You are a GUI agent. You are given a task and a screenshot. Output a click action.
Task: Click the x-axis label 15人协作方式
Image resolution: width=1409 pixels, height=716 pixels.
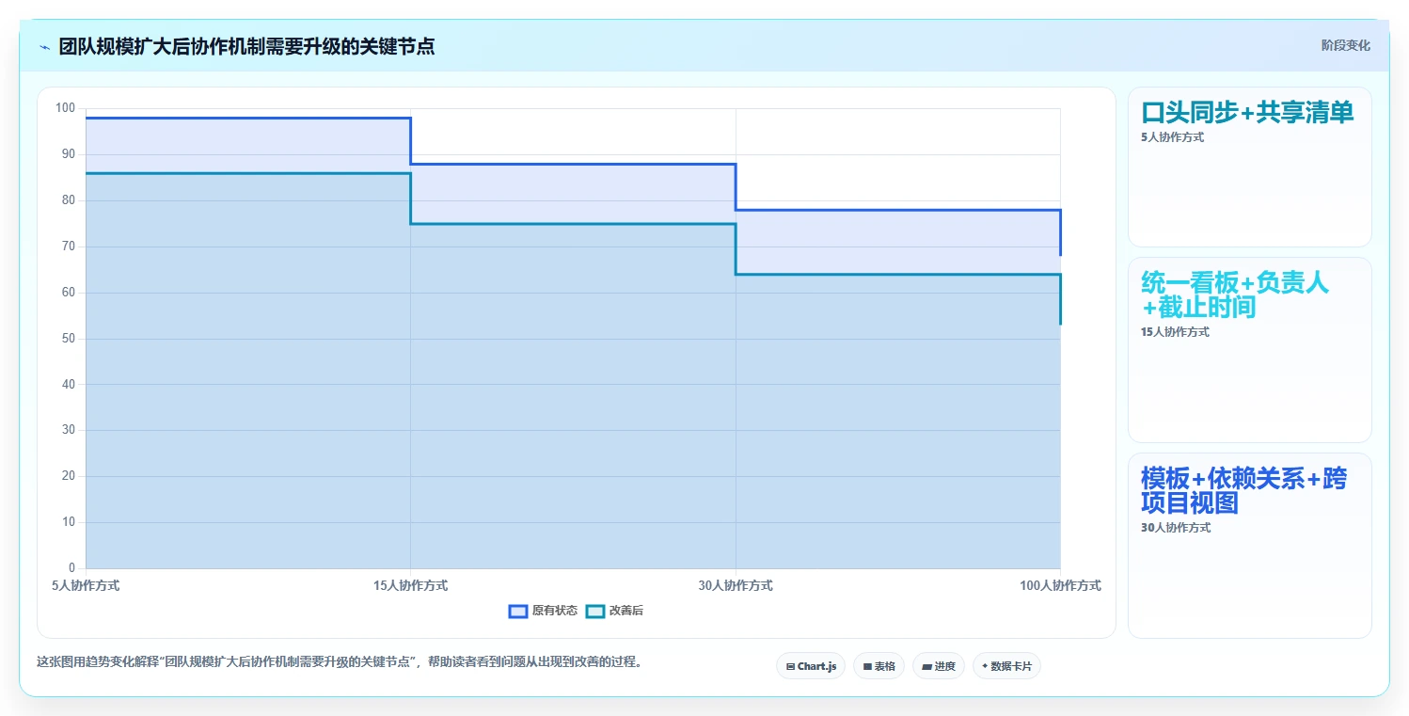point(410,585)
